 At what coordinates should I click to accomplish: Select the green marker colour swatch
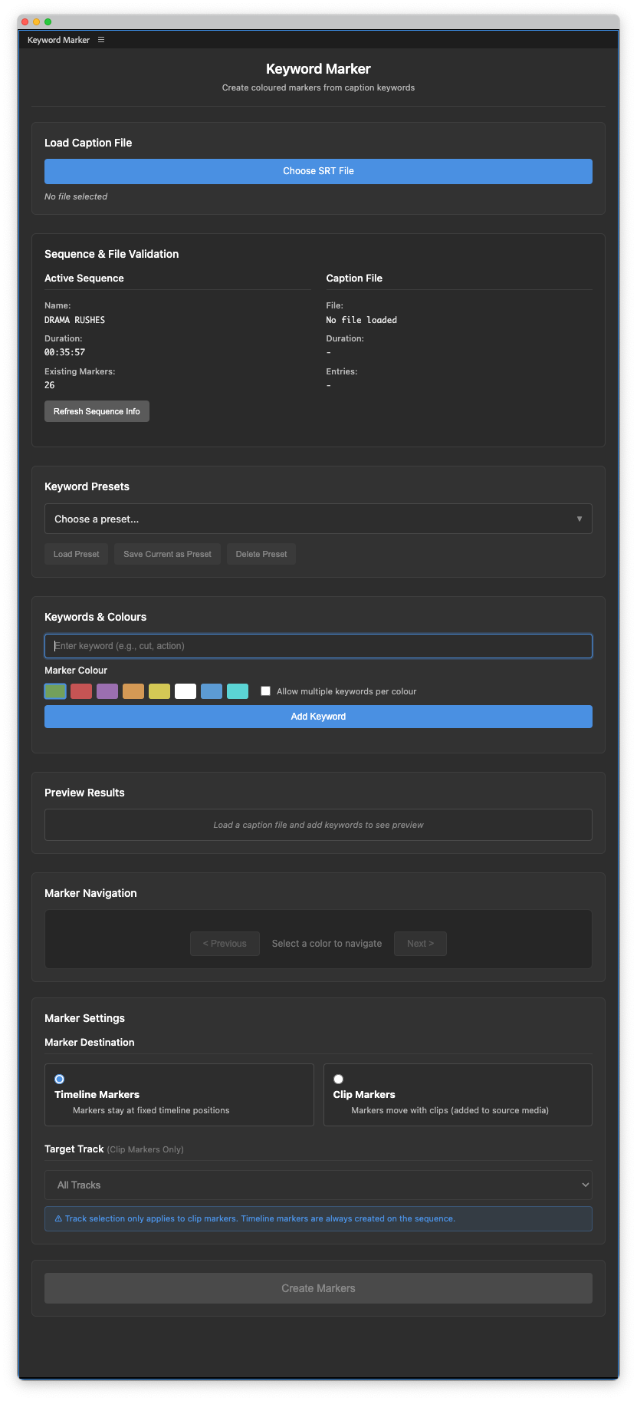(55, 691)
